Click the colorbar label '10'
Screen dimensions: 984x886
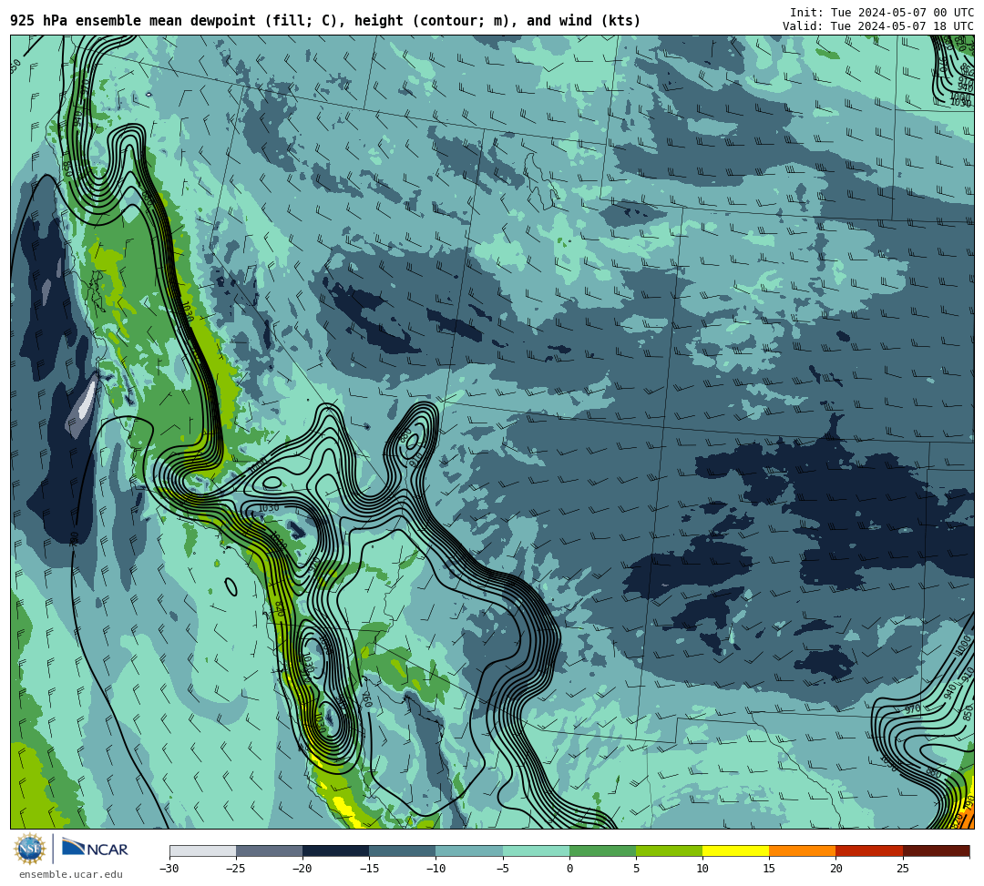pyautogui.click(x=702, y=869)
